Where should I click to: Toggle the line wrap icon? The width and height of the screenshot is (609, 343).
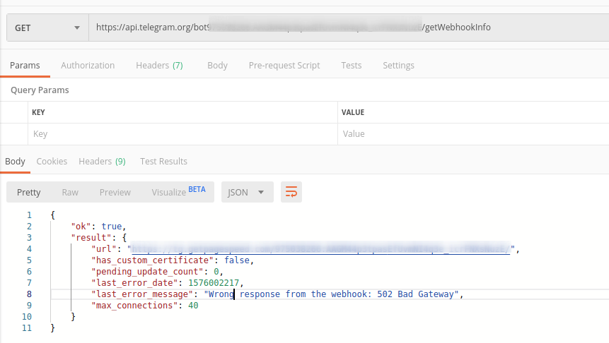tap(291, 192)
